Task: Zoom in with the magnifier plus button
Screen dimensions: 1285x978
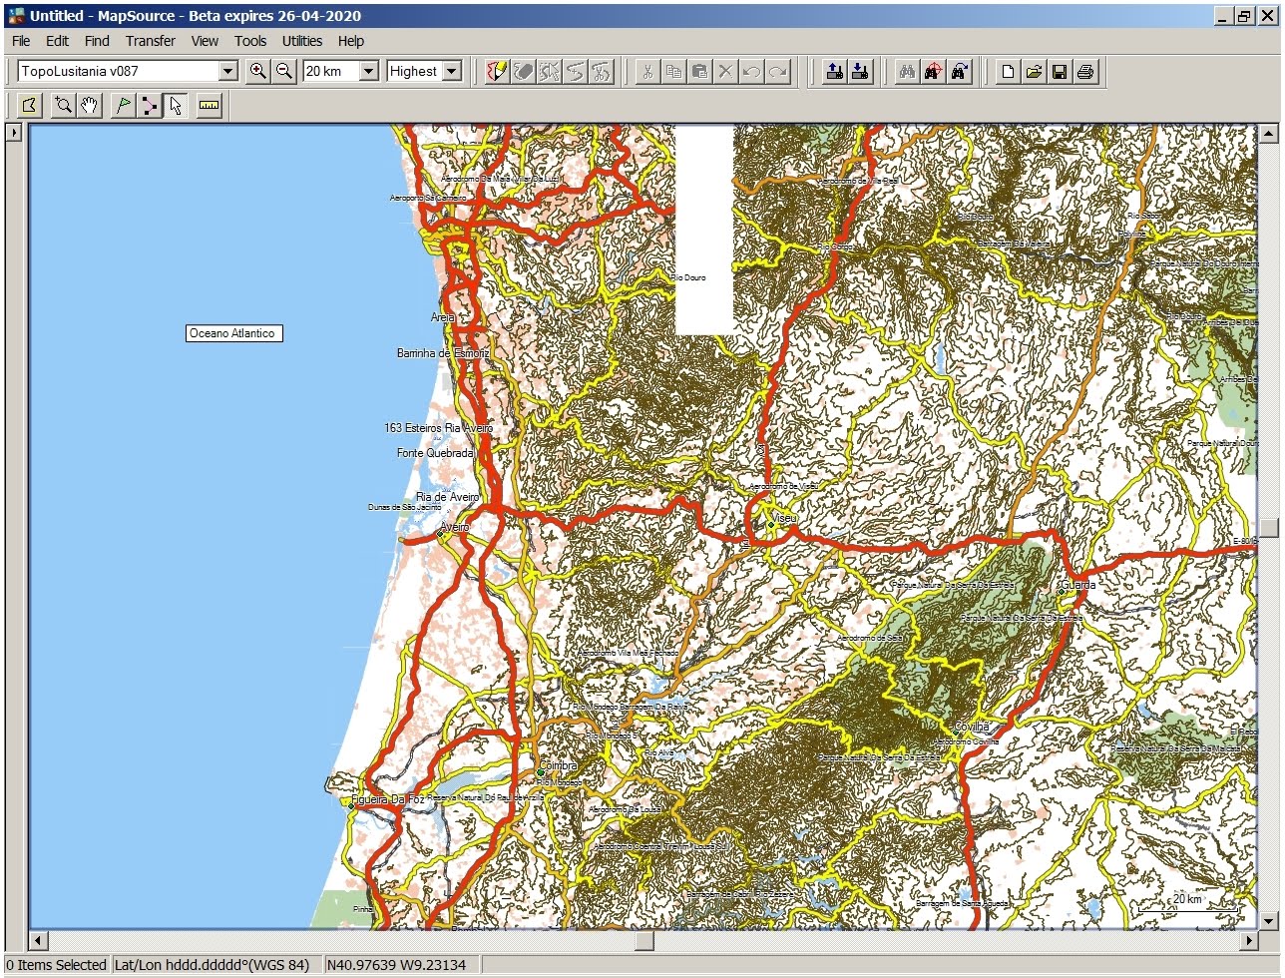Action: pos(259,71)
